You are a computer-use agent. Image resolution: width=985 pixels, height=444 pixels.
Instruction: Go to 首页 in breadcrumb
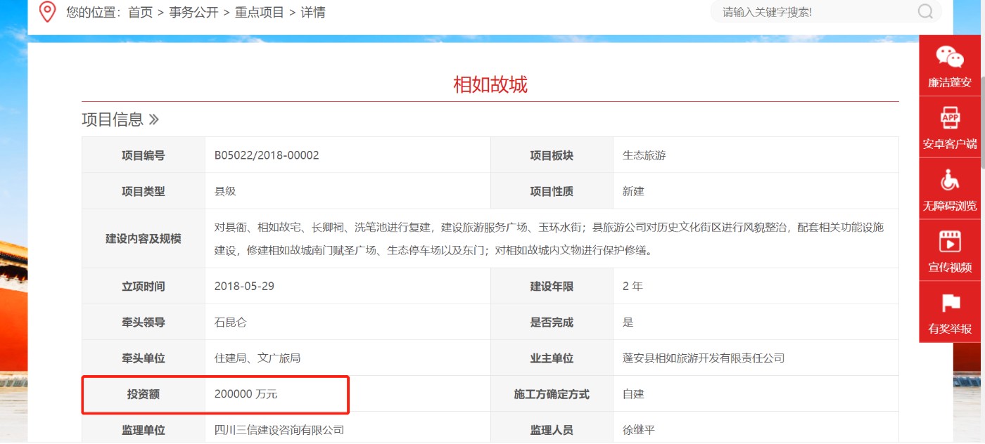pos(140,13)
